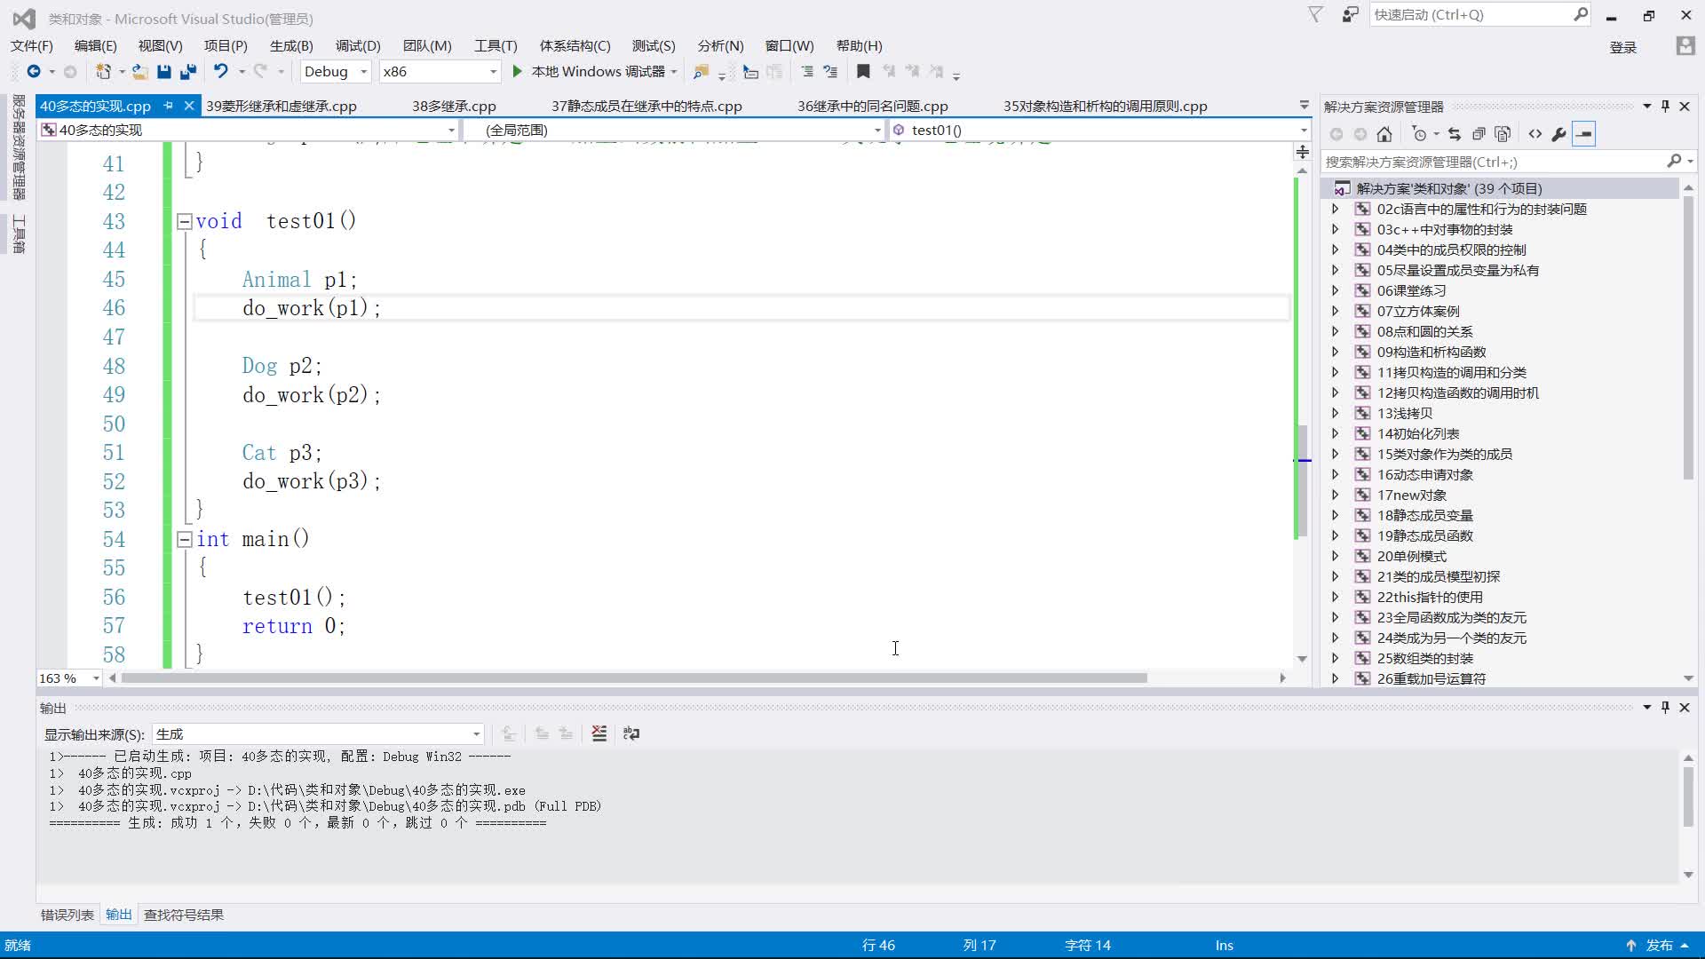
Task: Click 登录 sign-in link
Action: pyautogui.click(x=1623, y=47)
